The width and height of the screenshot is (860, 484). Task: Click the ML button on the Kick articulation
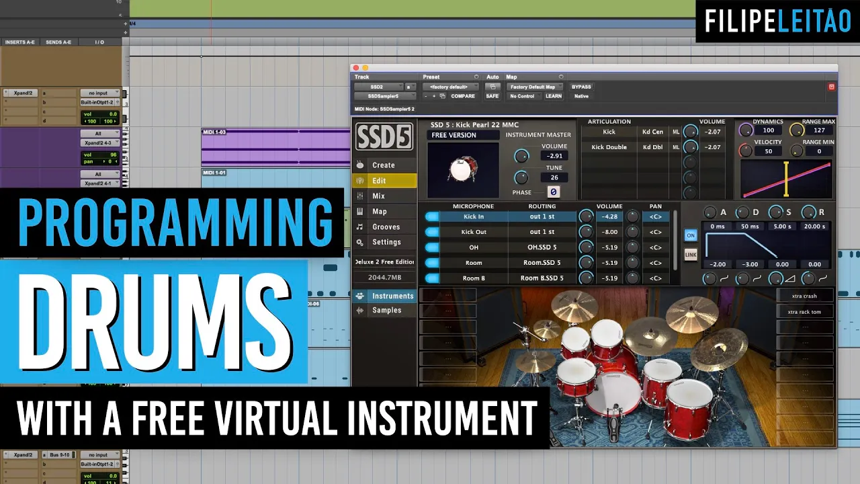tap(676, 132)
